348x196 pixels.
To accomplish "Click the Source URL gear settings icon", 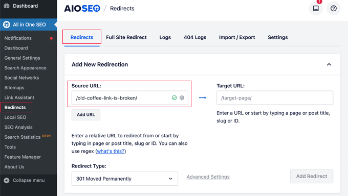I will coord(182,97).
